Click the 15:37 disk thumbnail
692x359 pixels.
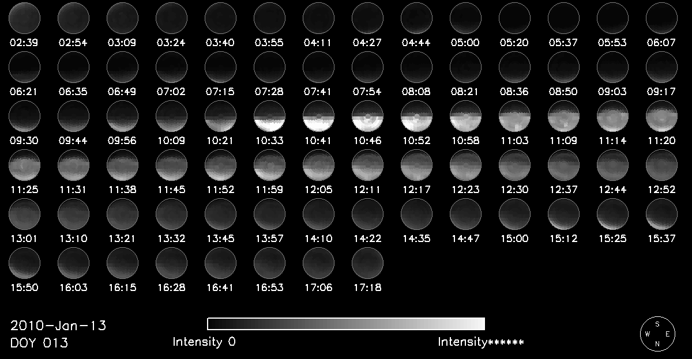point(661,214)
